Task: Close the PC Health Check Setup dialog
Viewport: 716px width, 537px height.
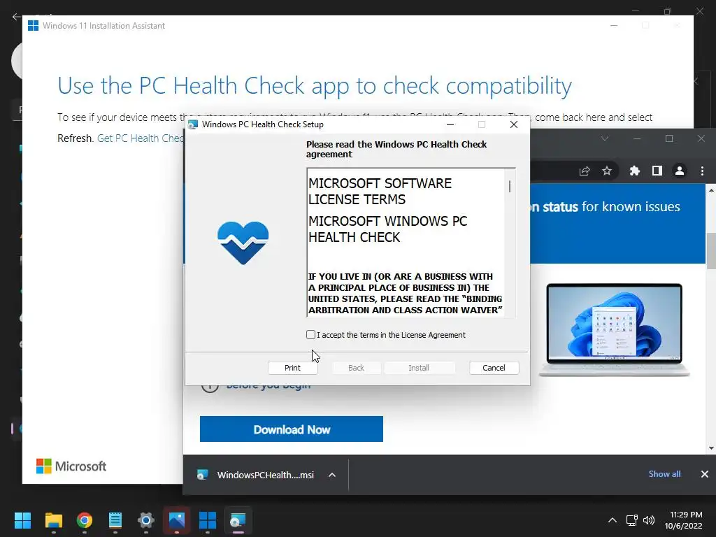Action: coord(514,124)
